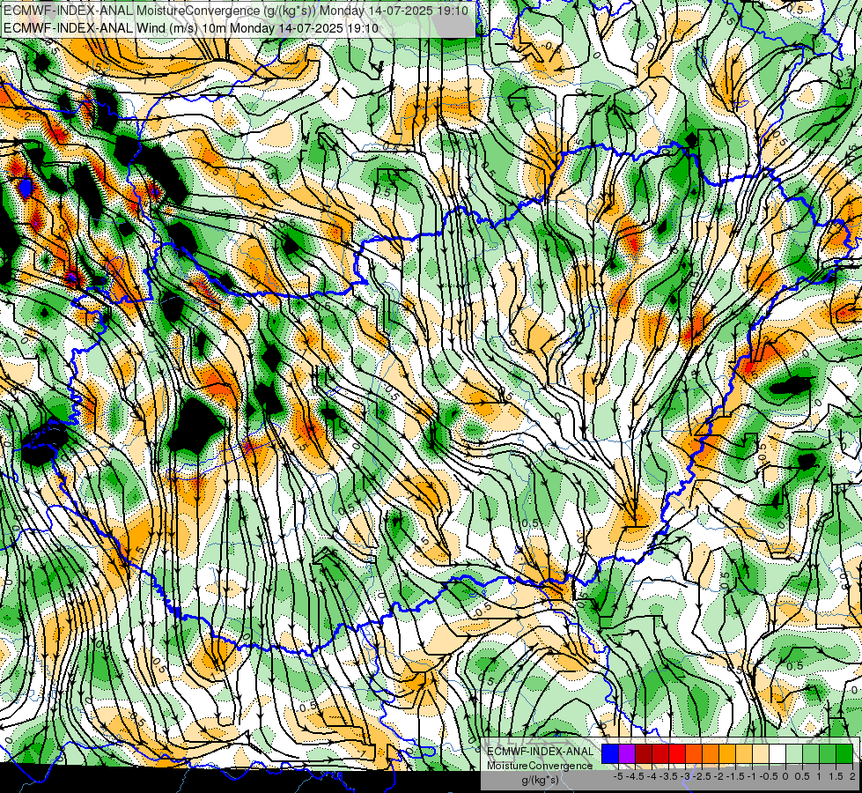Click the dark red swatch between -4.5 and -4
The height and width of the screenshot is (793, 862).
644,754
